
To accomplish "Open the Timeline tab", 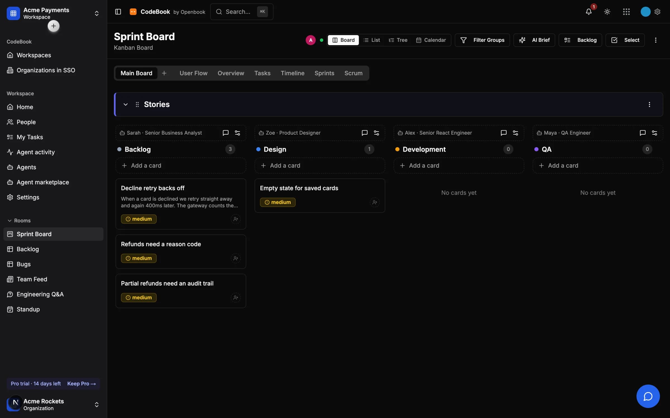I will (292, 73).
